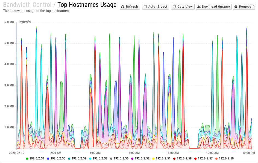
Task: Click the download tray icon
Action: 199,7
